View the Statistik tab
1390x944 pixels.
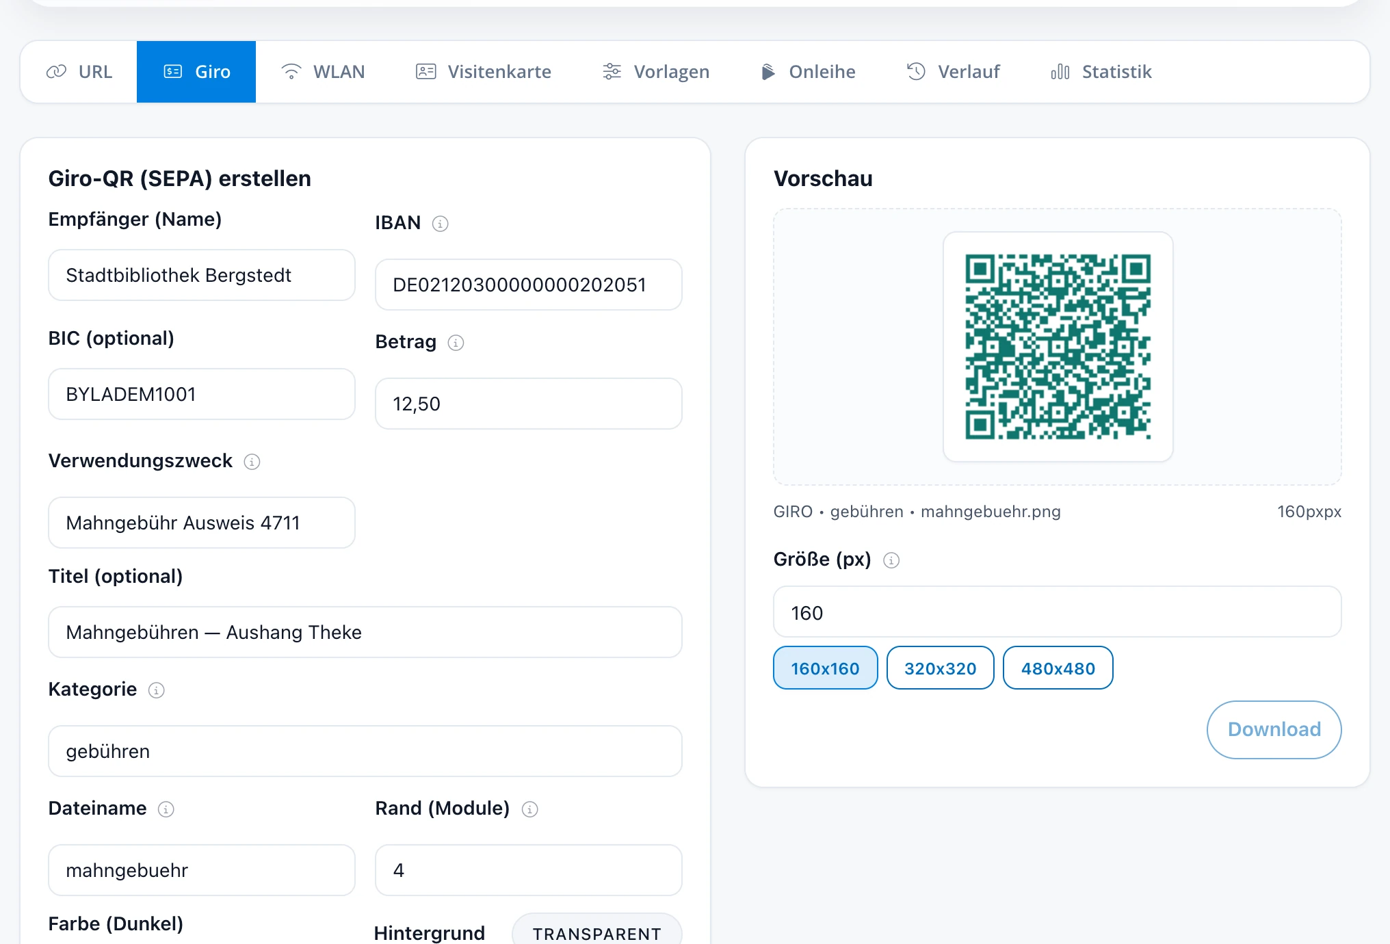point(1101,72)
